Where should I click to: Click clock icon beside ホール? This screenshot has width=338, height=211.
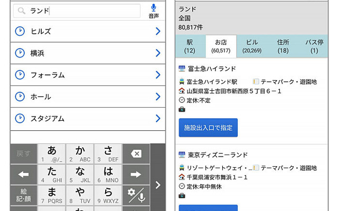tap(20, 97)
